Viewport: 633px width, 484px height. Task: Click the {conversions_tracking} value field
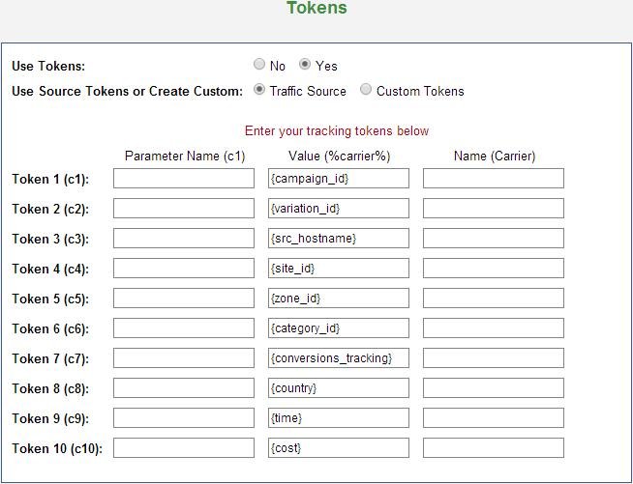339,357
